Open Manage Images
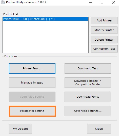This screenshot has width=119, height=136. tap(32, 83)
